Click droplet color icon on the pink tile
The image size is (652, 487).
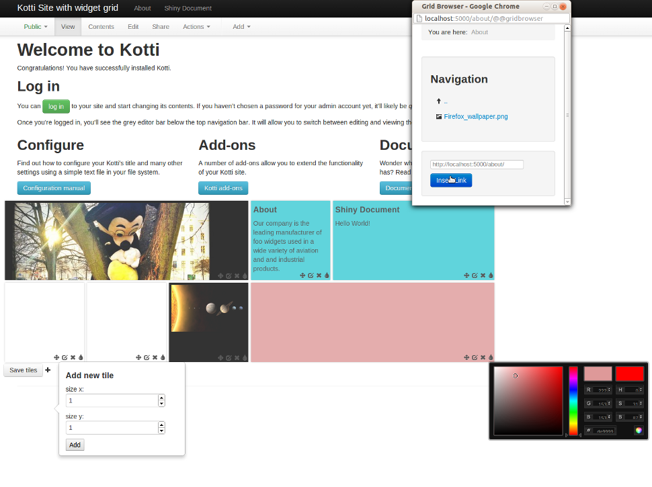[x=491, y=357]
